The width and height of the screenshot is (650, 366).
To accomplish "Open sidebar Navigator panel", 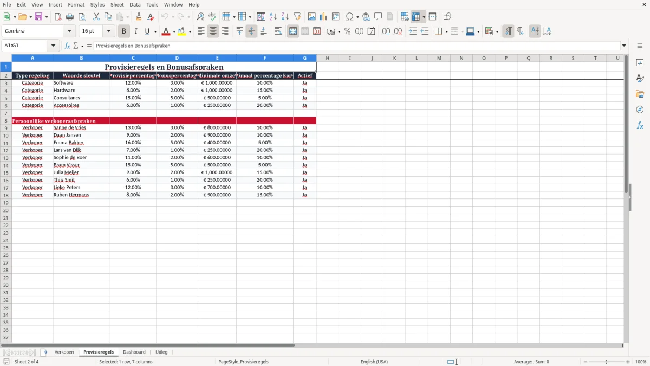I will click(640, 110).
